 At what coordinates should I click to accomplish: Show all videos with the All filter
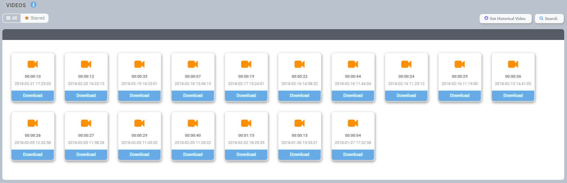click(x=12, y=18)
